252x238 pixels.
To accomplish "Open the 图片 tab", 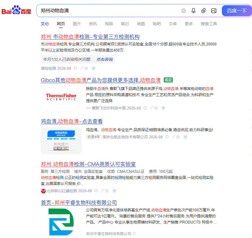I will coord(77,24).
